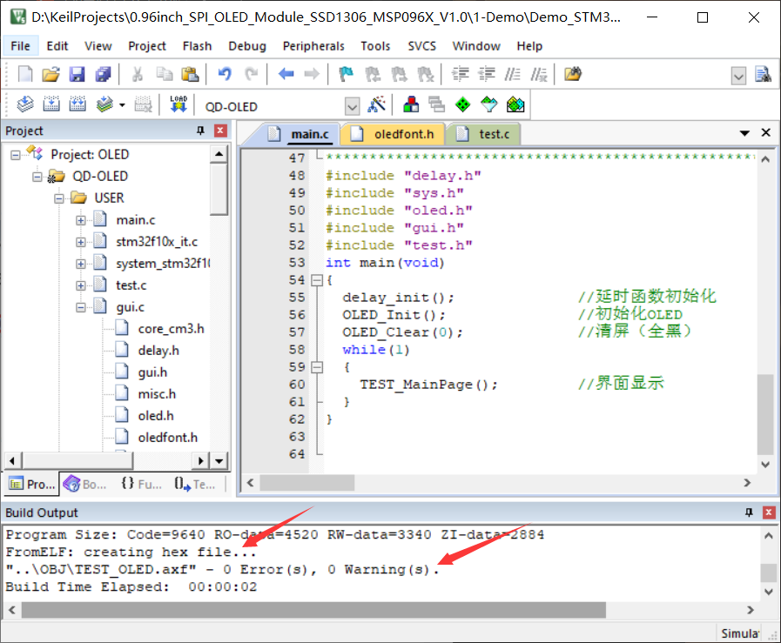Viewport: 781px width, 643px height.
Task: Open Options for Target with the wand icon
Action: 376,104
